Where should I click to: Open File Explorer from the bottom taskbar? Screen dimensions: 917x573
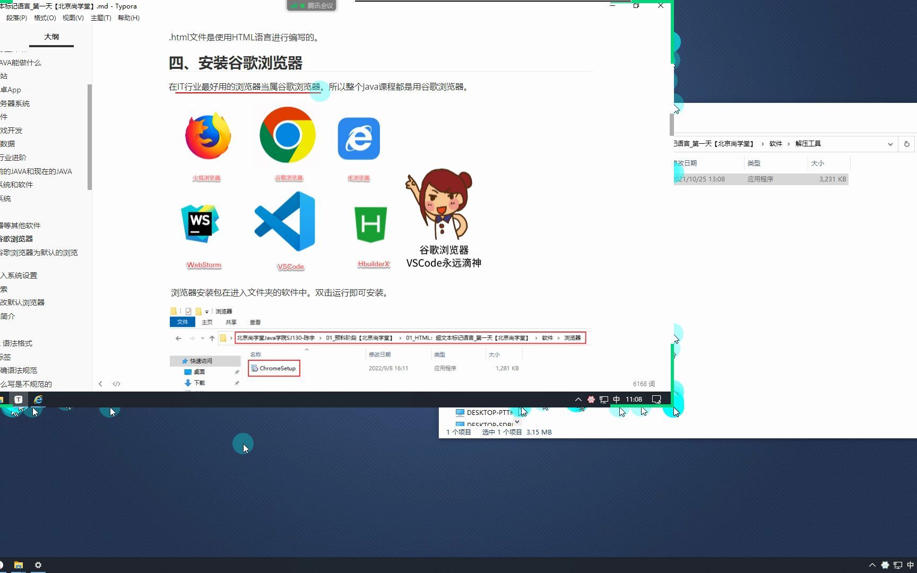(x=19, y=565)
